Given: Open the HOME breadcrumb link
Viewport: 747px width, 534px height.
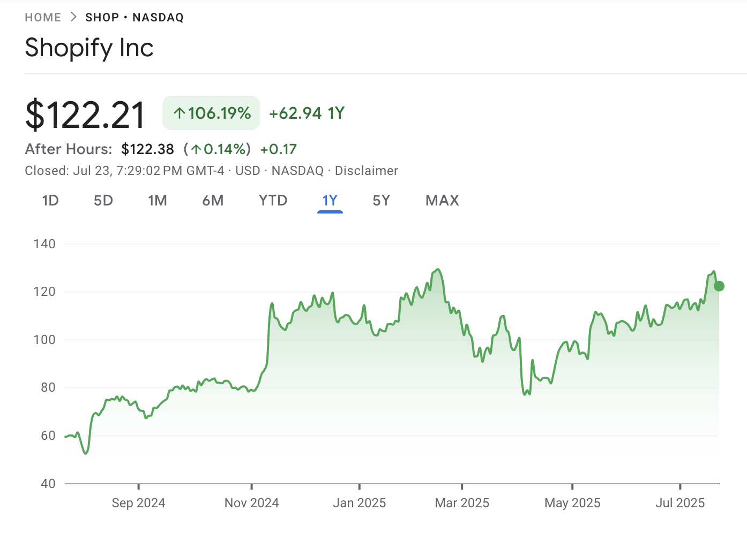Looking at the screenshot, I should (x=43, y=18).
